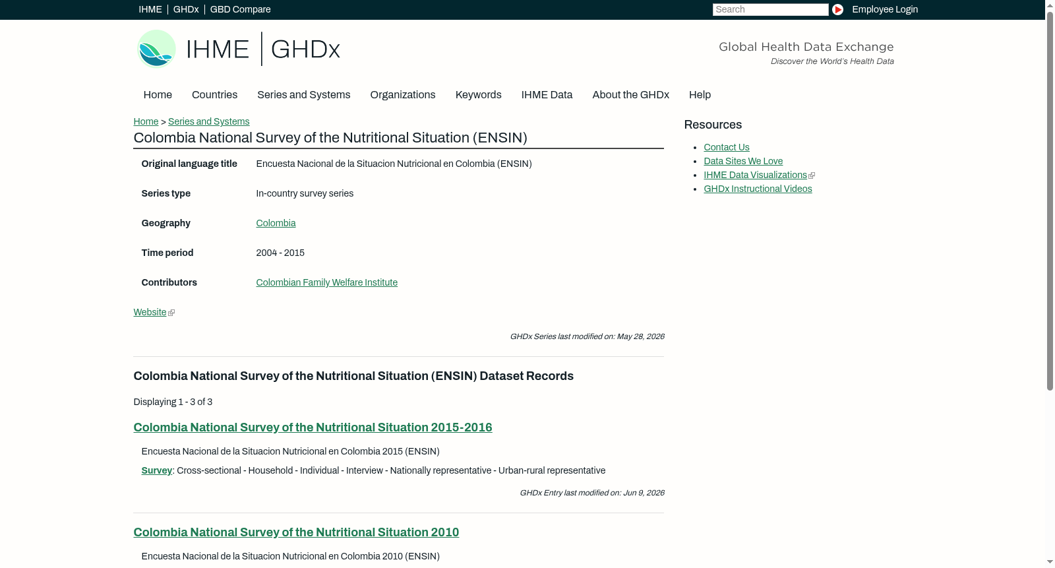Click 'Encuesta Nacional... Colombia 2010 (ENSIN)' text
The height and width of the screenshot is (568, 1055).
pyautogui.click(x=290, y=556)
